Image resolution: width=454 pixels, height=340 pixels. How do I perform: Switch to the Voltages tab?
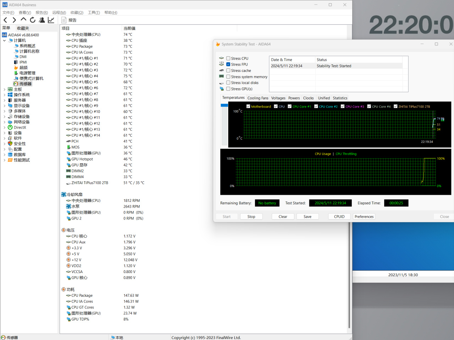coord(278,98)
